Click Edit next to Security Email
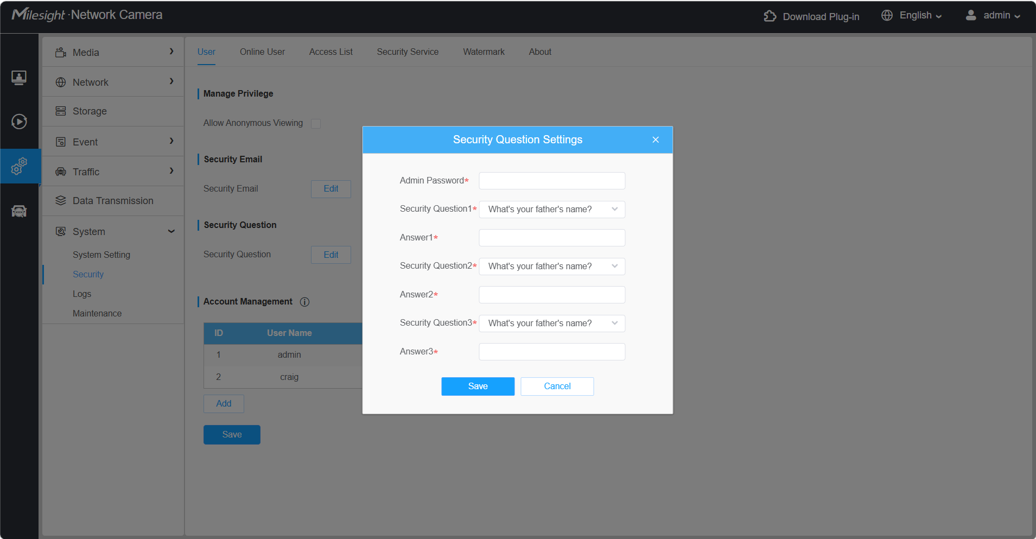 coord(331,189)
